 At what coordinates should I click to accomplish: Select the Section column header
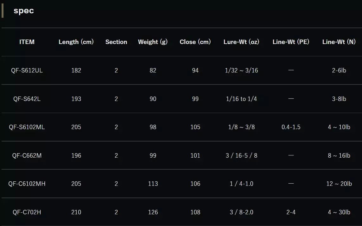coord(116,42)
